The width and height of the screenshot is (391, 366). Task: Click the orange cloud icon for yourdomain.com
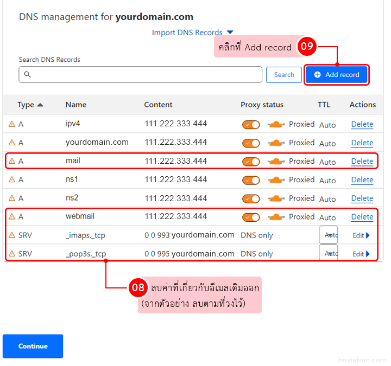(276, 143)
